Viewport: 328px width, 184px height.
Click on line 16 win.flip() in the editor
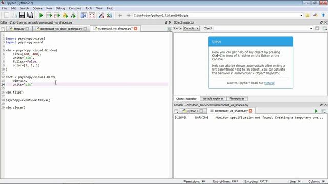click(14, 92)
